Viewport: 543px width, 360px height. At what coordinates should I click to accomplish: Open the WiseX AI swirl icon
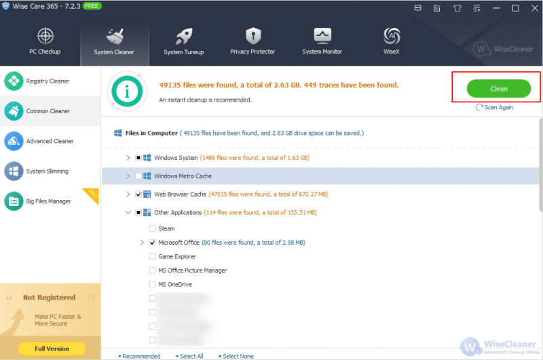click(x=392, y=36)
